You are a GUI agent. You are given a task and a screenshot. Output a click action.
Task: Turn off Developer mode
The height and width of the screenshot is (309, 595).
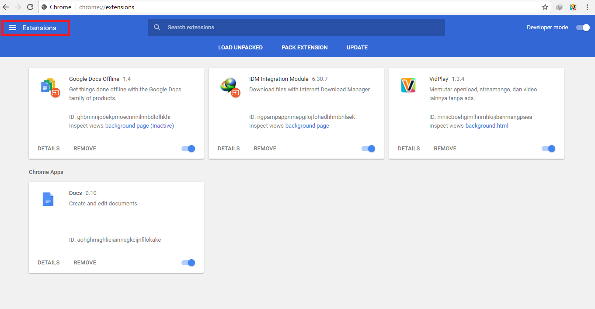click(x=583, y=27)
